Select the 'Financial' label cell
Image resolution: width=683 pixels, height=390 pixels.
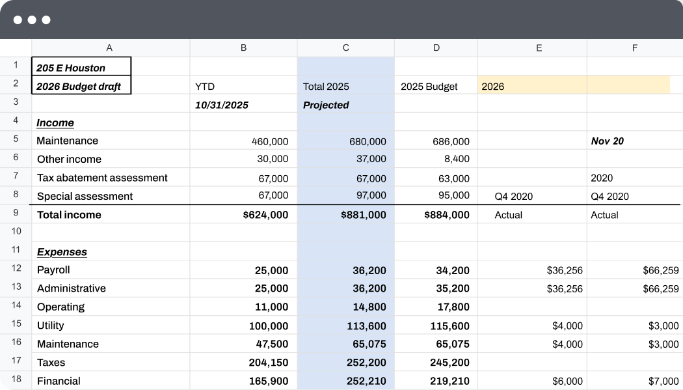pos(111,380)
